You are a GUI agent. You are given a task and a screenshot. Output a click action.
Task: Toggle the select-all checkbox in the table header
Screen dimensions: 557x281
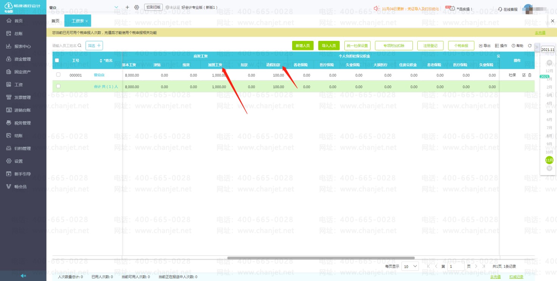pos(57,61)
